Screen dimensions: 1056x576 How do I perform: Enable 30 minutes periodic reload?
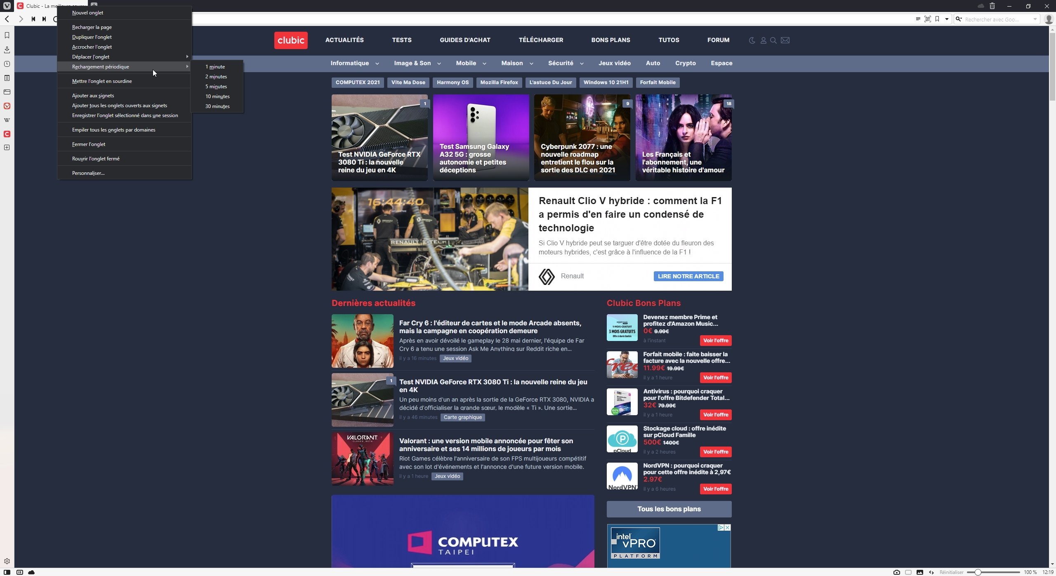click(x=216, y=106)
